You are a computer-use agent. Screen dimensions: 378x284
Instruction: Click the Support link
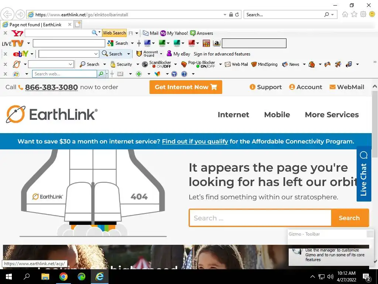click(x=266, y=87)
